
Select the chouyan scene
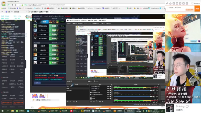(x=78, y=90)
